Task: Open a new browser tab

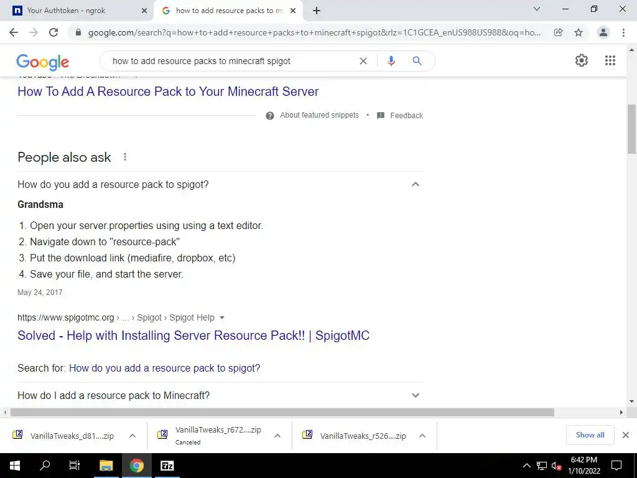Action: click(x=317, y=11)
